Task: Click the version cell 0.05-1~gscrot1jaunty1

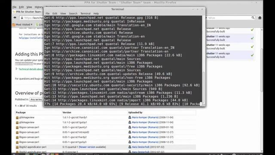Action: (x=75, y=127)
